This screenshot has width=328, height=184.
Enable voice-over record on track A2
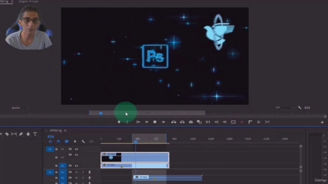(90, 178)
